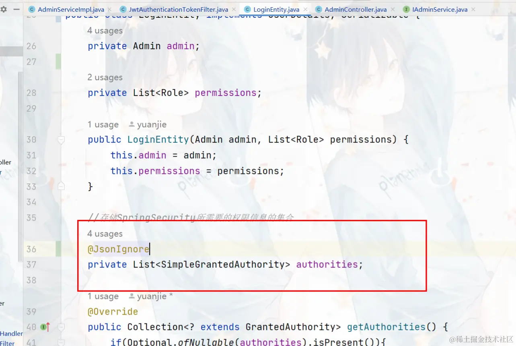This screenshot has height=346, width=516.
Task: Click GrantedAuthority on line 40
Action: click(x=290, y=327)
